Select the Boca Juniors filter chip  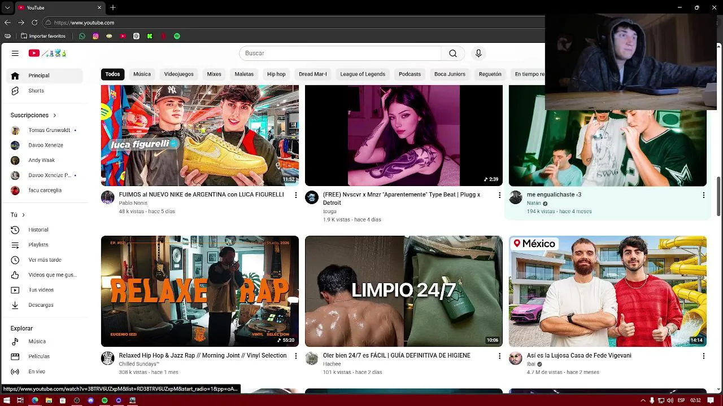450,74
